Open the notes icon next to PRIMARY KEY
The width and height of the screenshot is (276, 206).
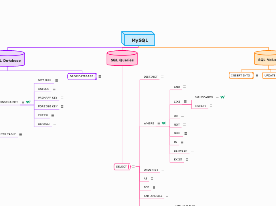click(x=62, y=98)
